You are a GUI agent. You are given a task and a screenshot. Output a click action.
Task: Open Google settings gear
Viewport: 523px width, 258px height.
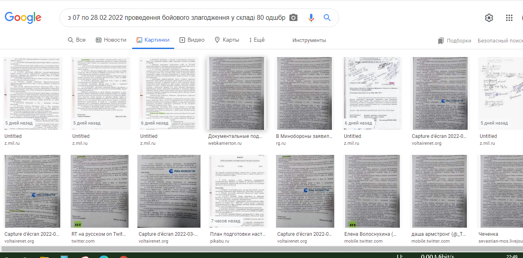tap(489, 18)
